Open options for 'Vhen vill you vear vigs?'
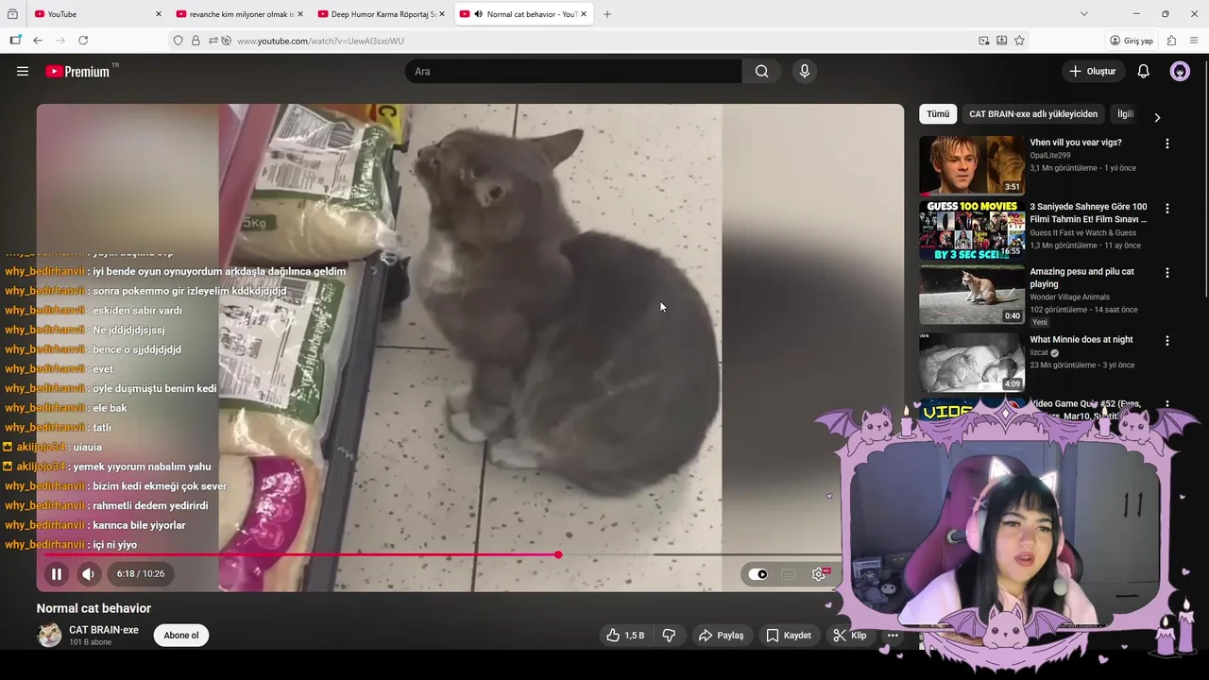 click(x=1166, y=144)
